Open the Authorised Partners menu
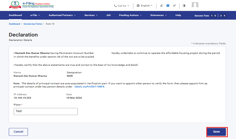 [x=62, y=15]
